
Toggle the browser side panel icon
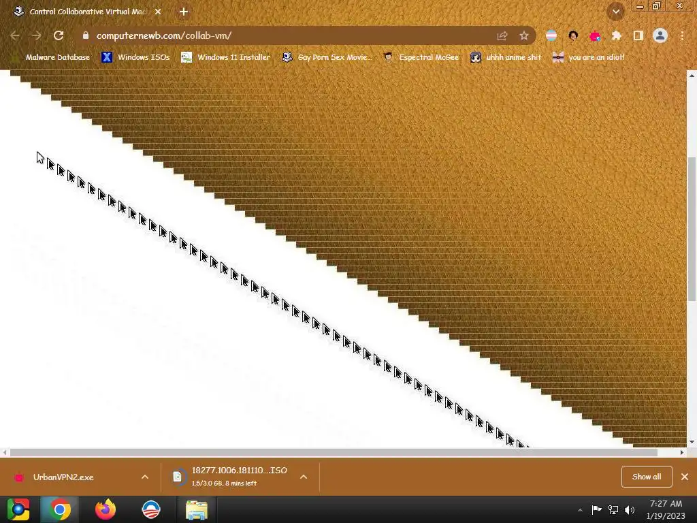click(638, 35)
